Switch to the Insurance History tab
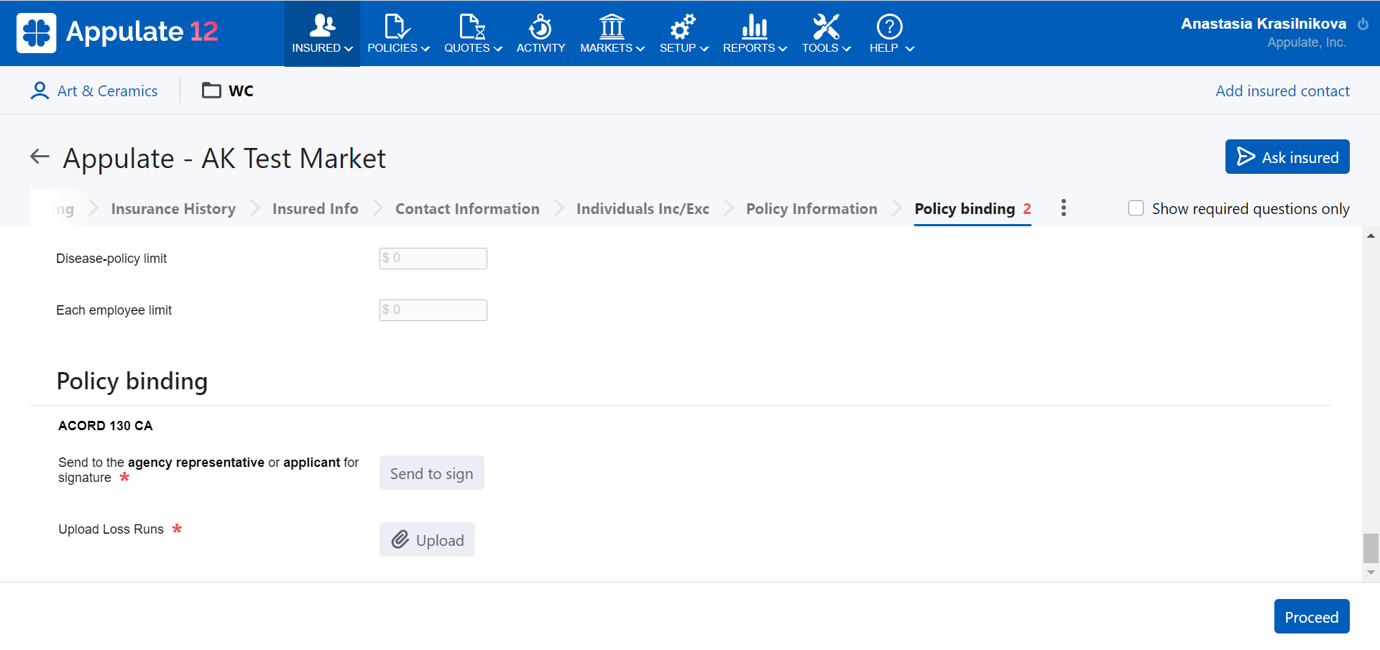 pos(173,209)
